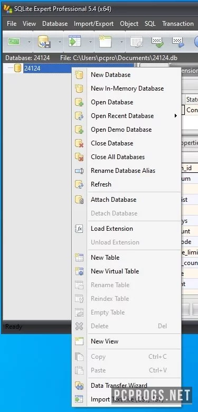The image size is (198, 412).
Task: Choose Close All Databases
Action: 126,157
